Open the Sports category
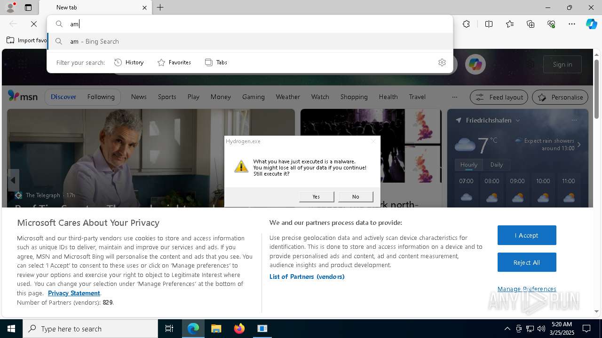The image size is (602, 338). [x=167, y=97]
